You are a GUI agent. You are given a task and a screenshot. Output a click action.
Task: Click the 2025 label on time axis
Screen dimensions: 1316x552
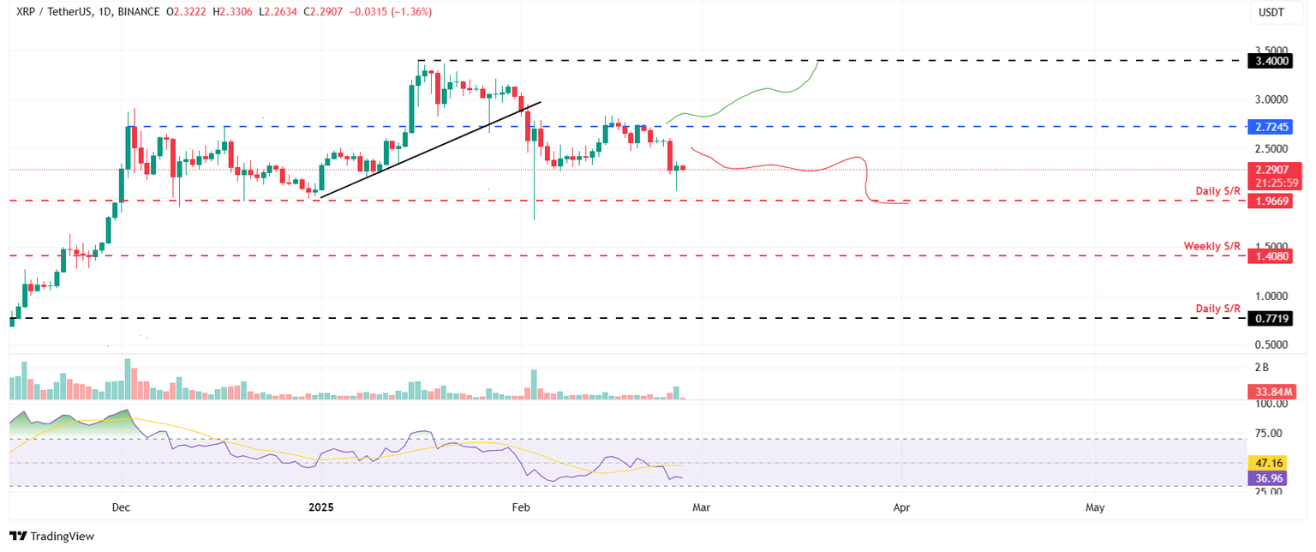(x=320, y=507)
